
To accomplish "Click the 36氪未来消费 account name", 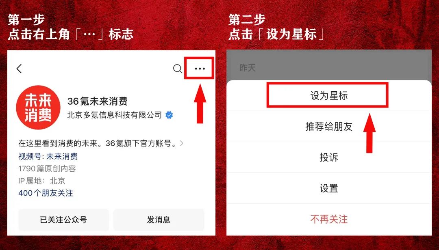I will 98,101.
